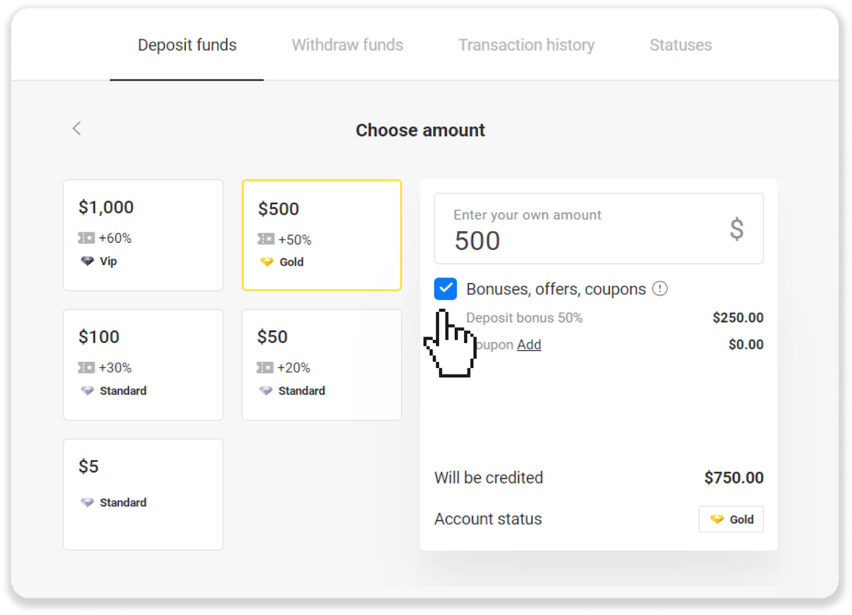Uncheck the Bonuses, offers, coupons checkbox
852x615 pixels.
tap(446, 289)
